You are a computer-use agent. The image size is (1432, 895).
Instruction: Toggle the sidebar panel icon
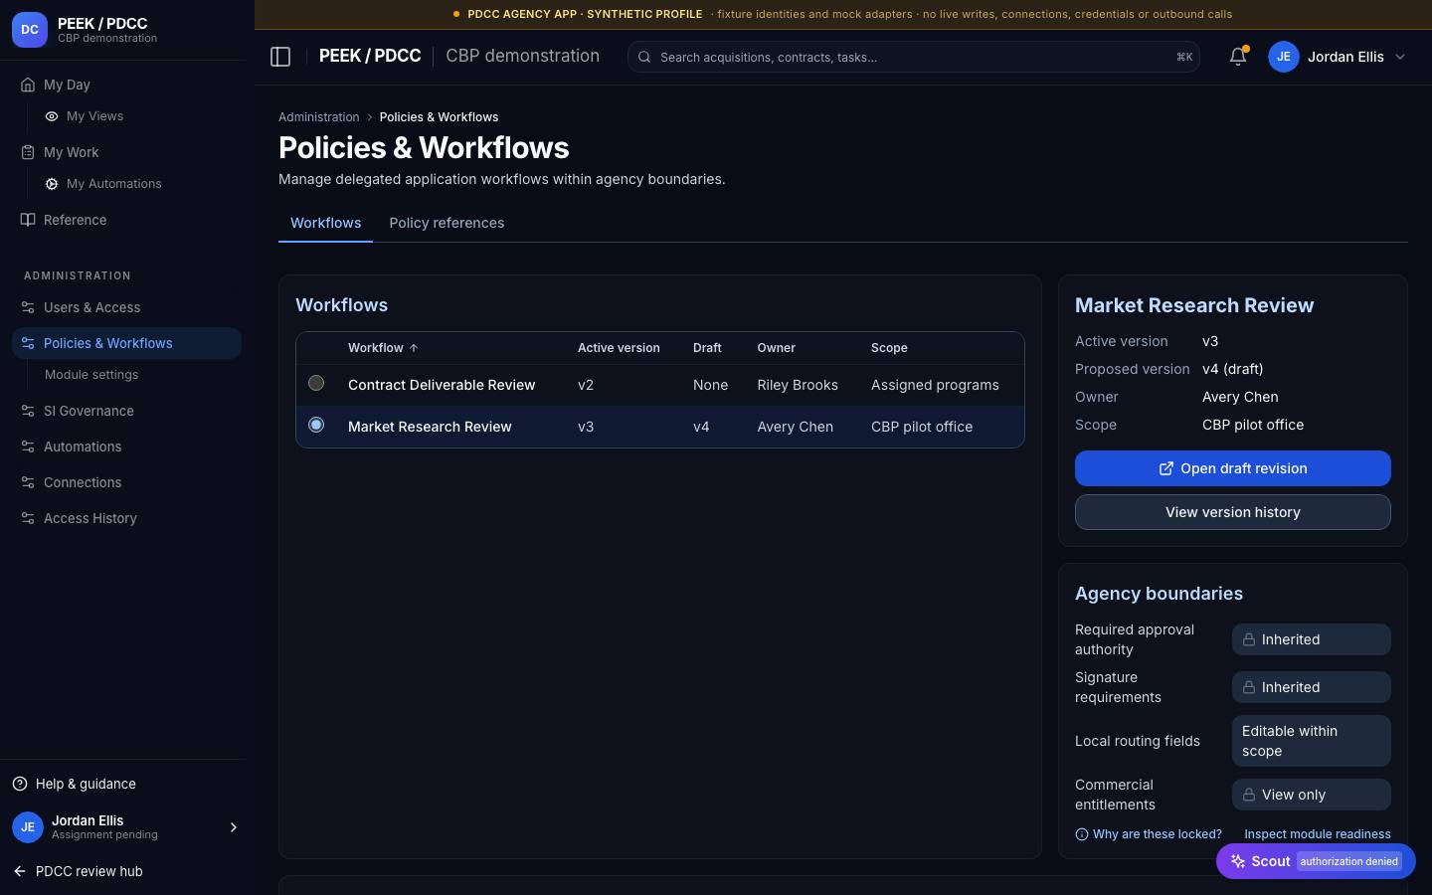point(280,57)
